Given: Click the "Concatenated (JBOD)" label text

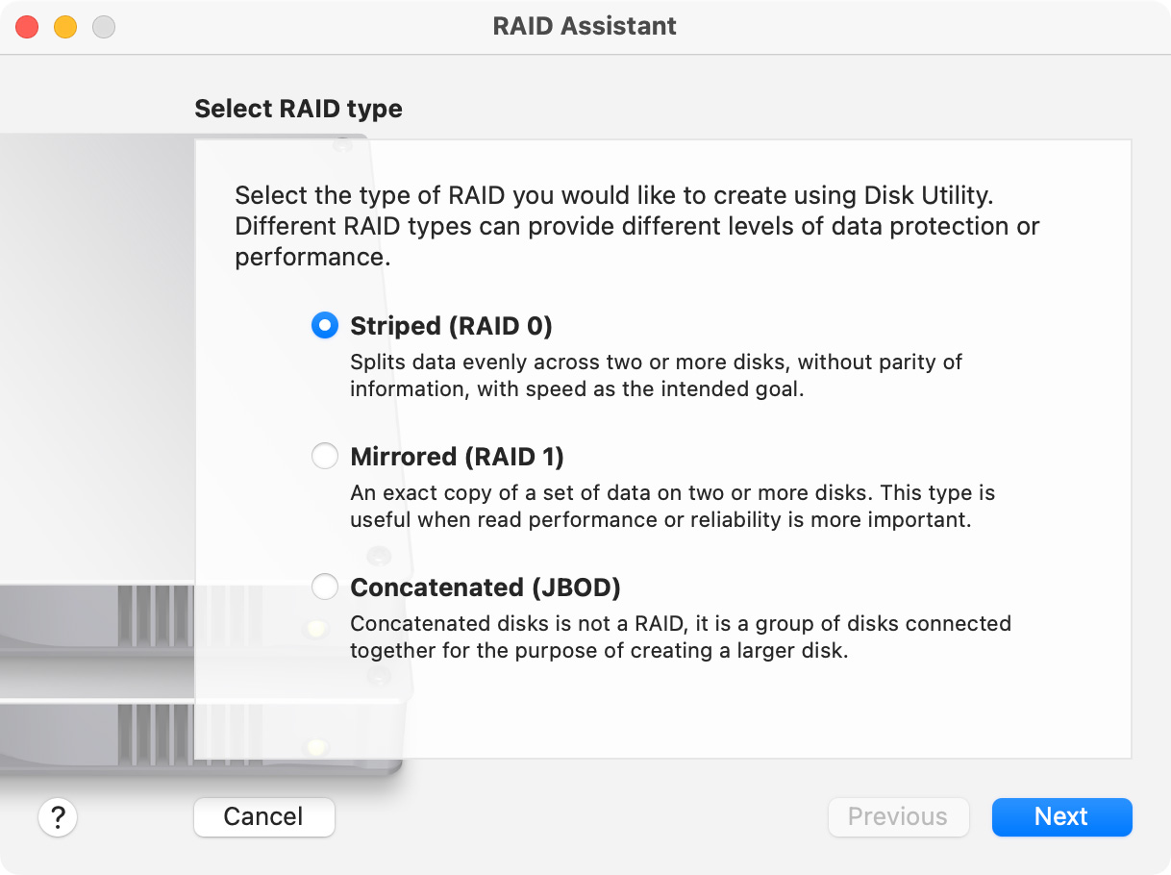Looking at the screenshot, I should 486,587.
